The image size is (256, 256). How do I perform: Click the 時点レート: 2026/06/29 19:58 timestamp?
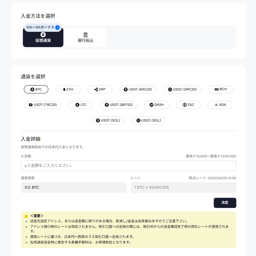click(212, 178)
